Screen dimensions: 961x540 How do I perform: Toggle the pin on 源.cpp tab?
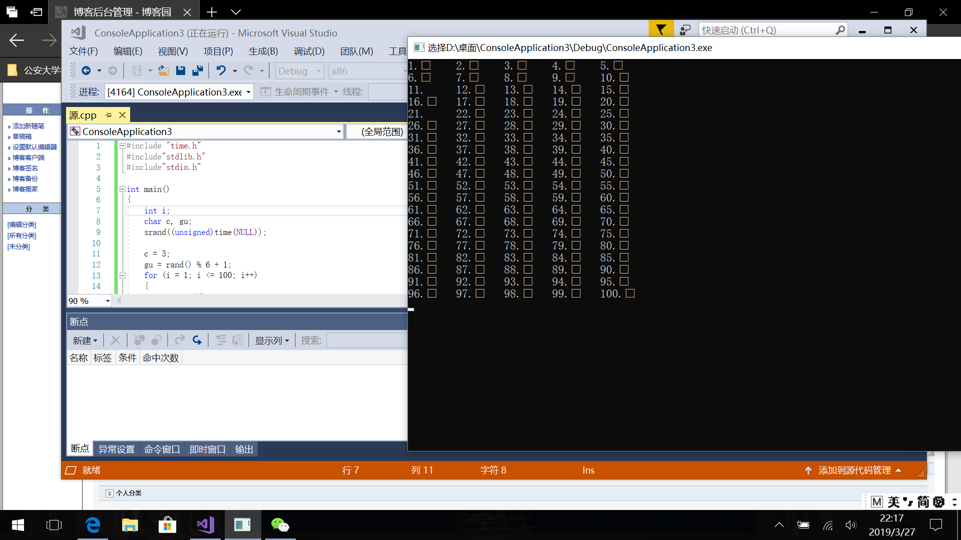(108, 115)
